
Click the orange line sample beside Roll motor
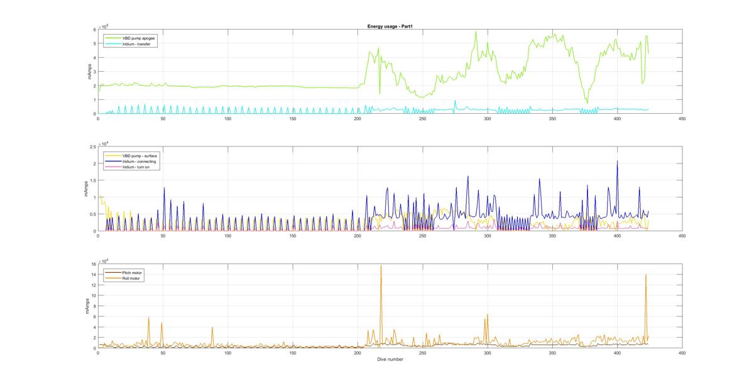[x=113, y=278]
